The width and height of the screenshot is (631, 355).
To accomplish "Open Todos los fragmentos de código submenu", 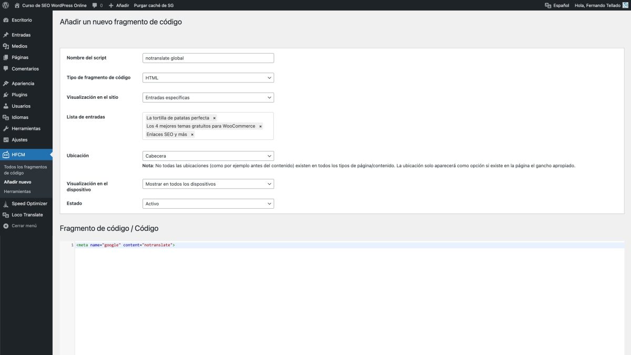I will point(24,169).
